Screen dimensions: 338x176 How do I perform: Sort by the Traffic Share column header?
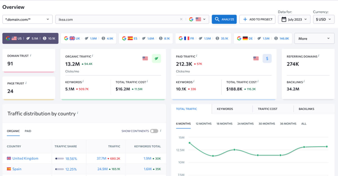(66, 146)
